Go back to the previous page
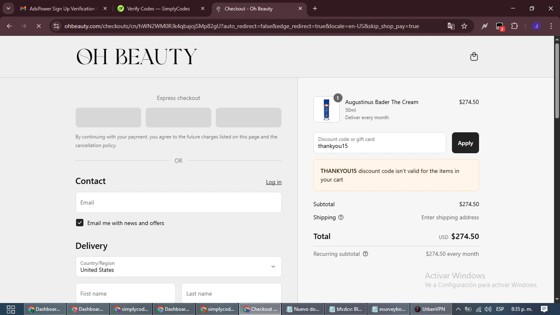Screen dimensions: 560x315 [9, 26]
